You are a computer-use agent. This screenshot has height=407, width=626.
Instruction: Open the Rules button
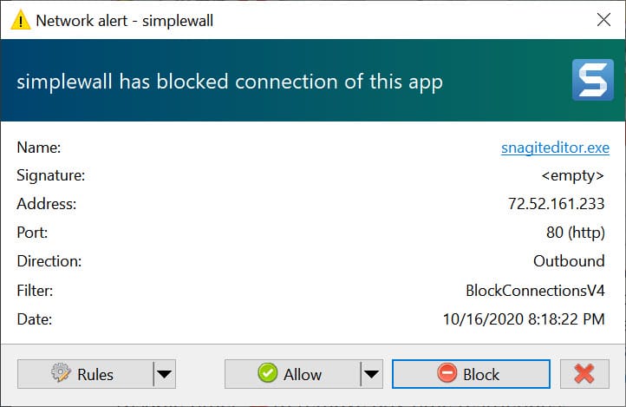pos(86,374)
